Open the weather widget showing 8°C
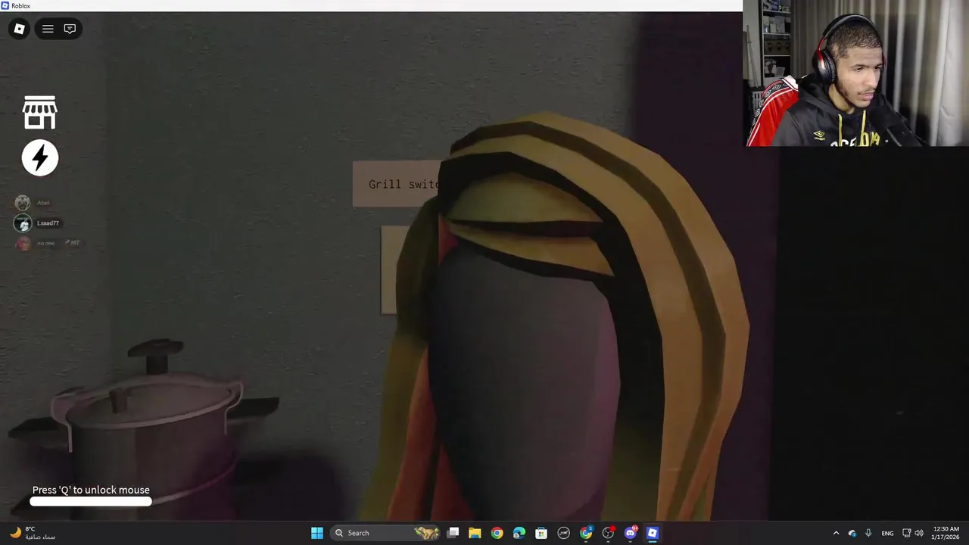This screenshot has height=545, width=969. coord(33,533)
